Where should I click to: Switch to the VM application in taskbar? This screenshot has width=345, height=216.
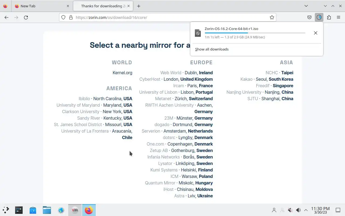75,210
